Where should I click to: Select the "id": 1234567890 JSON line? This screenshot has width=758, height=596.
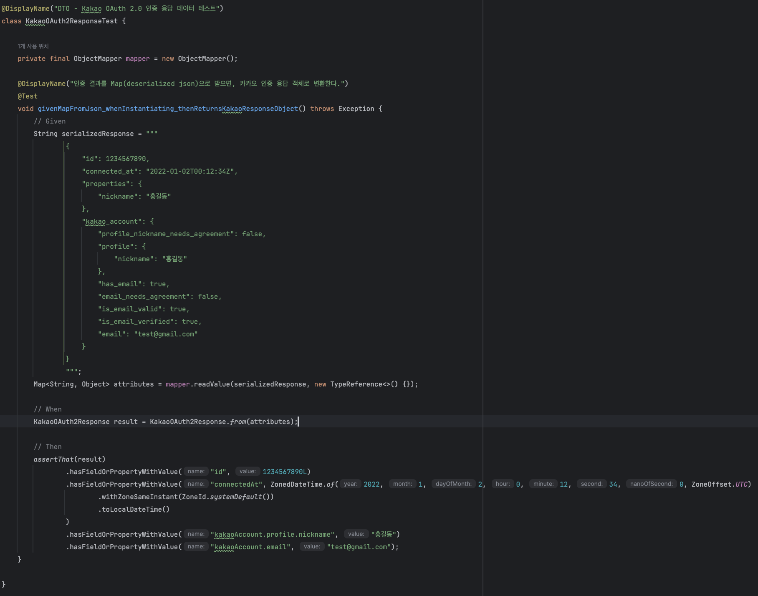pos(116,159)
